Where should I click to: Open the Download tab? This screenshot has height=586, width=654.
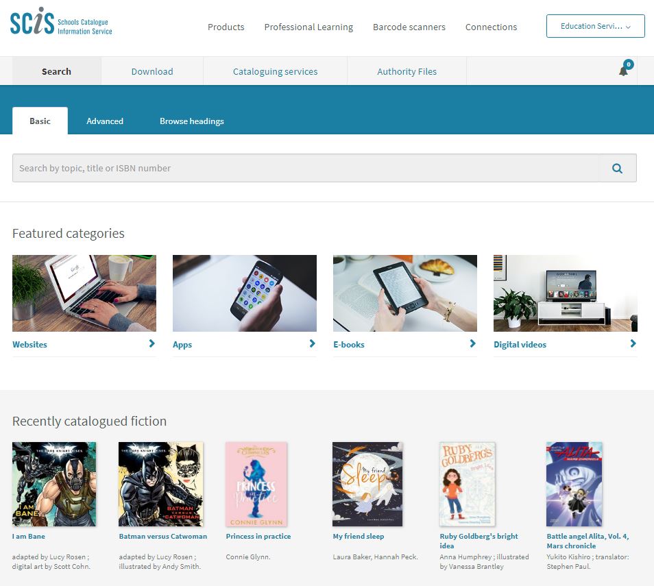coord(152,71)
